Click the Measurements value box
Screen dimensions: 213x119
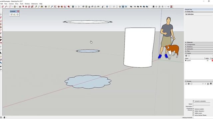point(203,118)
